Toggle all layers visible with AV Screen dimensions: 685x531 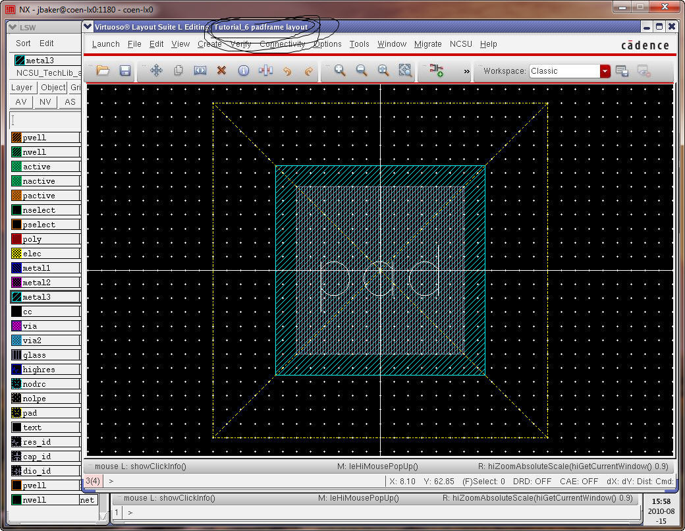[21, 102]
